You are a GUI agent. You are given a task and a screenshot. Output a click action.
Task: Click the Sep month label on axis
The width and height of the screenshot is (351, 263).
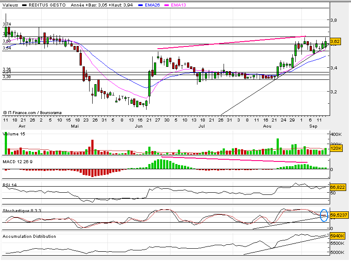(x=314, y=126)
